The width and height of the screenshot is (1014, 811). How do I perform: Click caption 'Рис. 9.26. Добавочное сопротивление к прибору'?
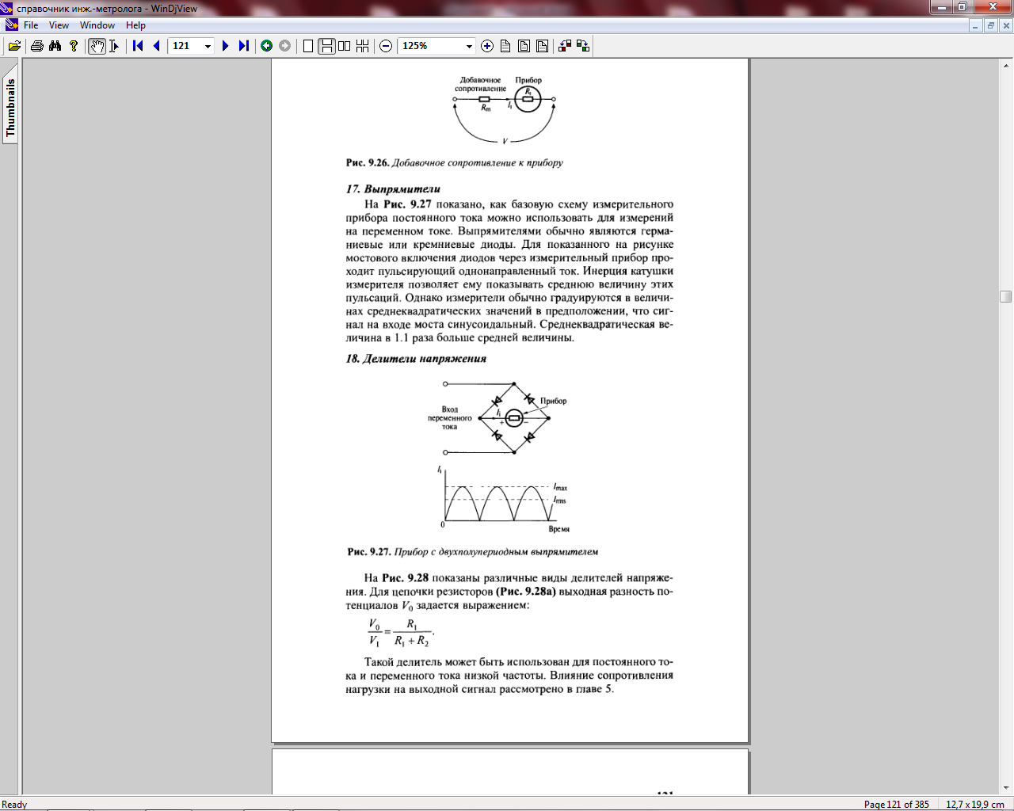(x=455, y=162)
